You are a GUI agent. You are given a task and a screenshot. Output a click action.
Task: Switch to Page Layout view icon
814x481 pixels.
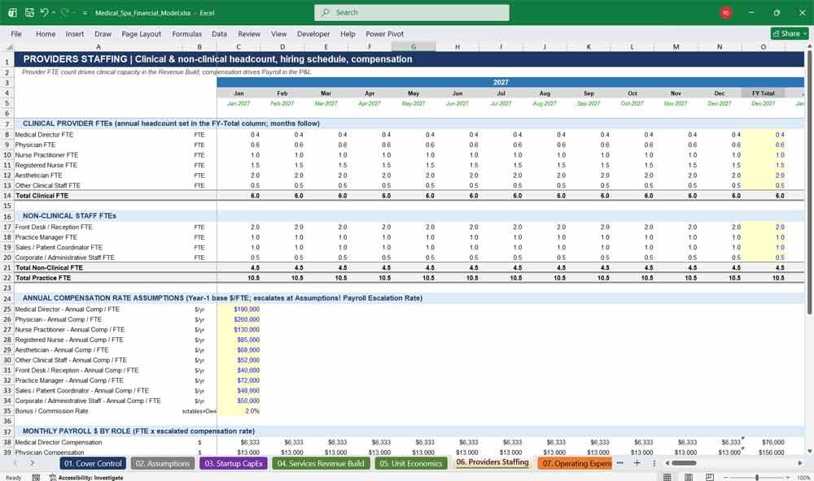click(689, 477)
